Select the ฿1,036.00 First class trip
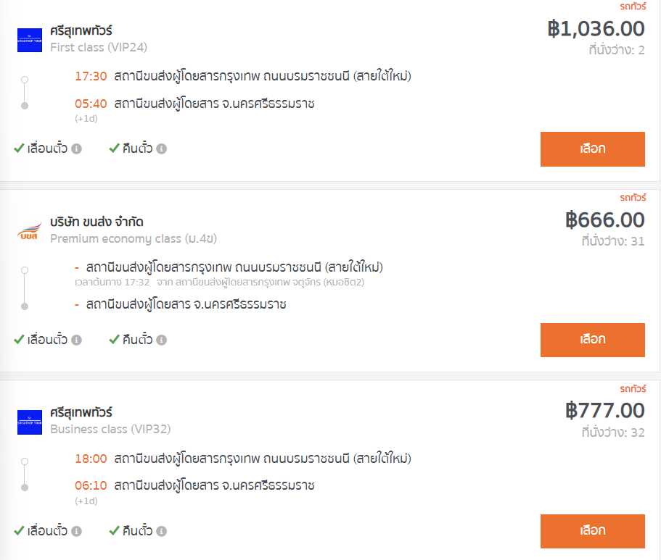This screenshot has width=661, height=560. click(592, 149)
